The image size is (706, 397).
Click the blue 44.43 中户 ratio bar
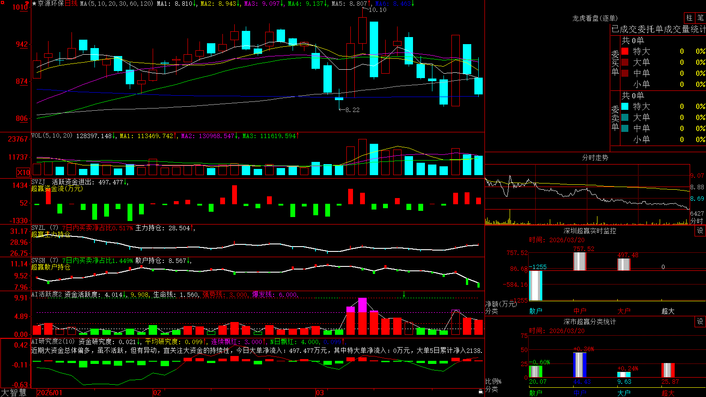pyautogui.click(x=580, y=365)
